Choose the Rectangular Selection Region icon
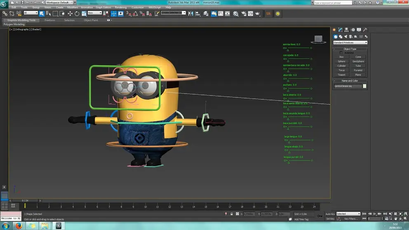 click(55, 13)
